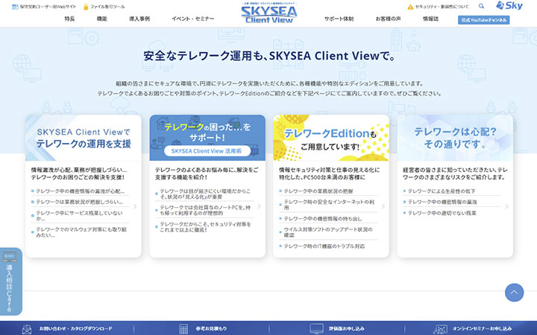The image size is (537, 335).
Task: Click the 公式YouTubeチャンネル button
Action: click(x=483, y=20)
